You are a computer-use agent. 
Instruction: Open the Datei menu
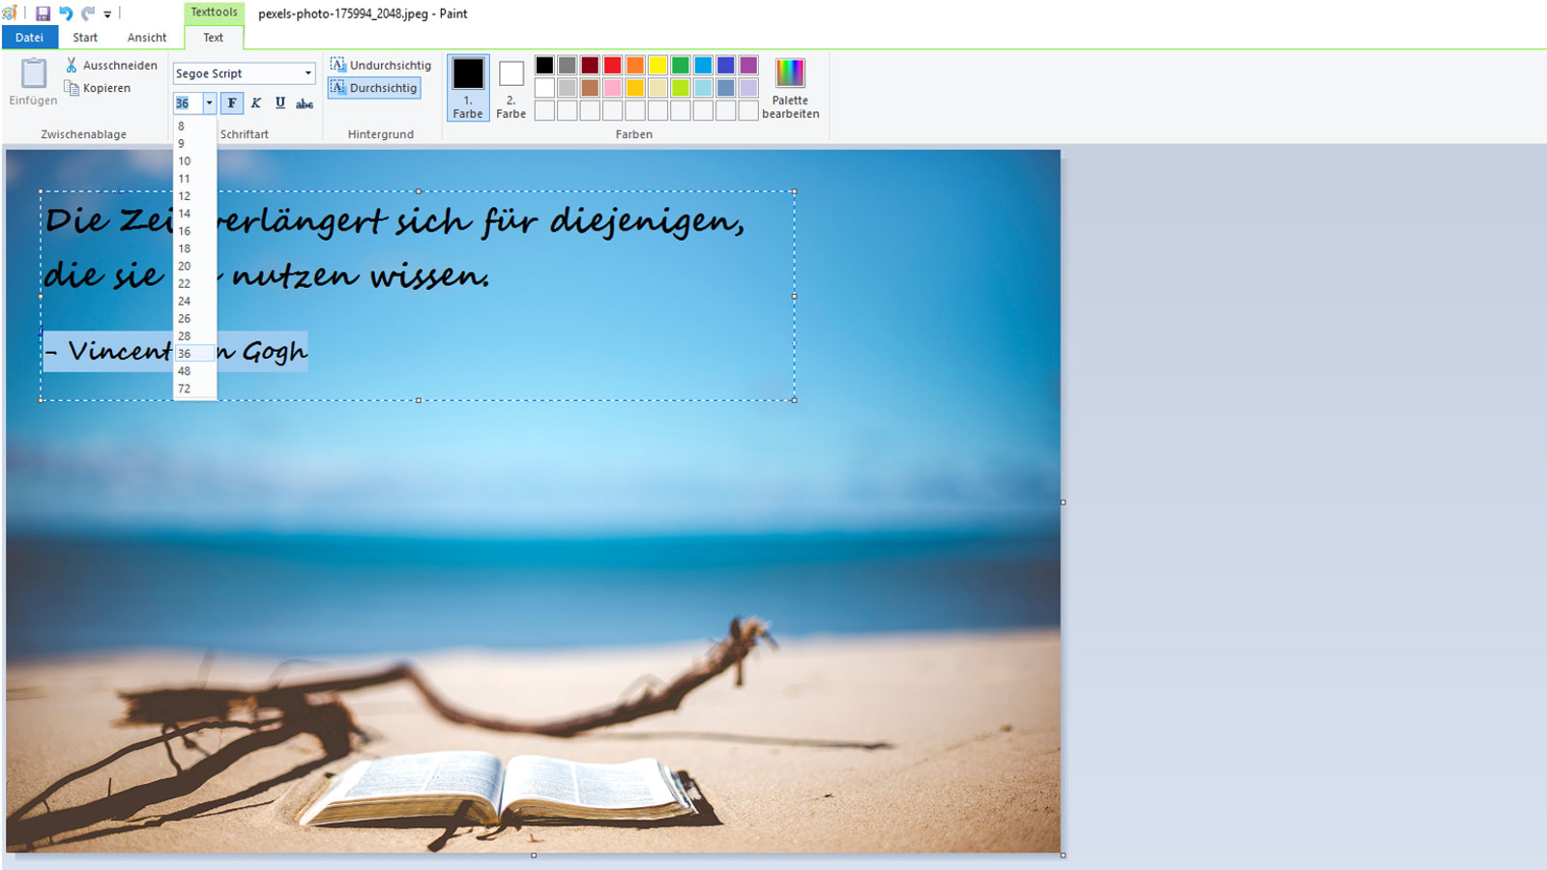[x=30, y=38]
